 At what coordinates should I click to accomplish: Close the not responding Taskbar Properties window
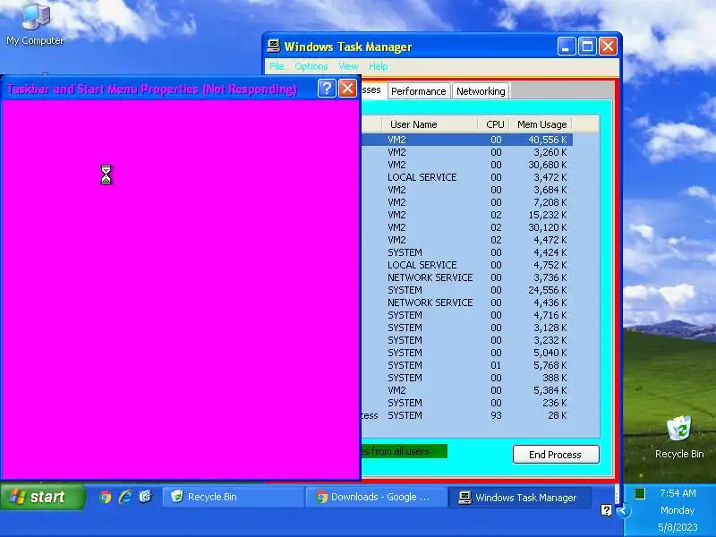tap(347, 88)
